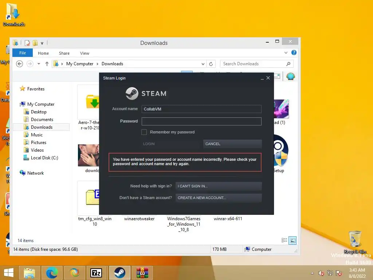Viewport: 373px width, 280px height.
Task: Click the Search Downloads box
Action: point(256,64)
